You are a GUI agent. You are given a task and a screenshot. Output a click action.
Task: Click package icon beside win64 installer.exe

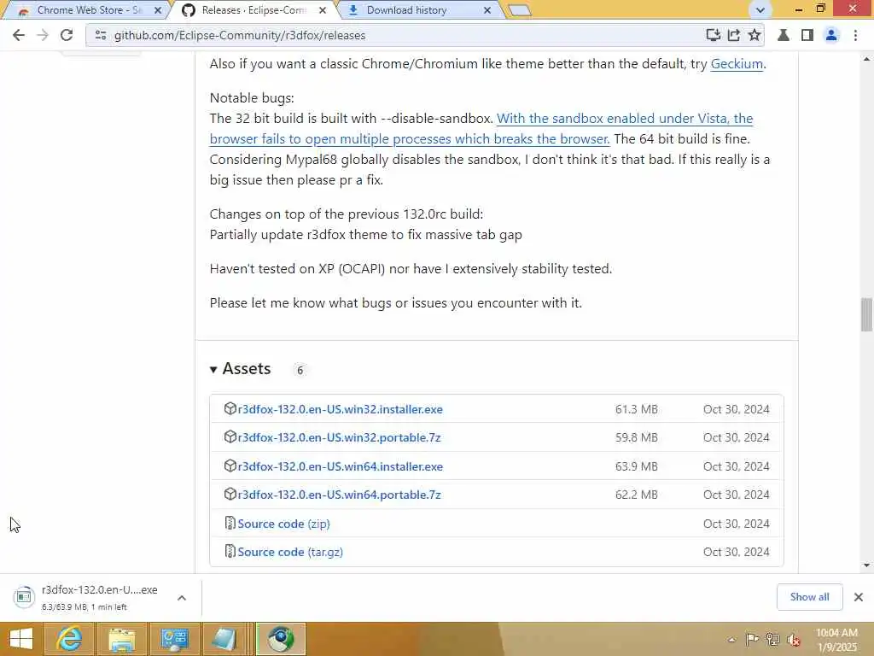230,466
